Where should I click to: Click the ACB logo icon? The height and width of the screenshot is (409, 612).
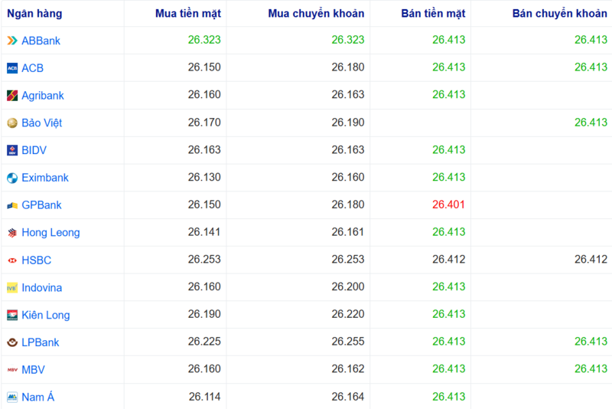[12, 68]
